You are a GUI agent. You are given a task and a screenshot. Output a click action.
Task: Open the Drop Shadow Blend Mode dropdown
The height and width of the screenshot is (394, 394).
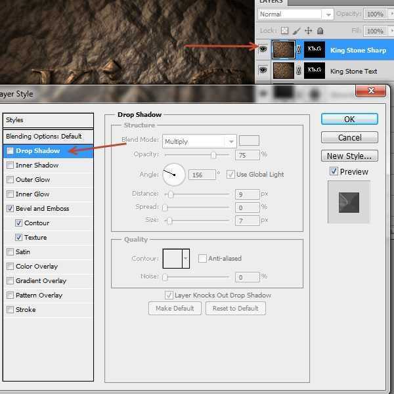[x=230, y=141]
